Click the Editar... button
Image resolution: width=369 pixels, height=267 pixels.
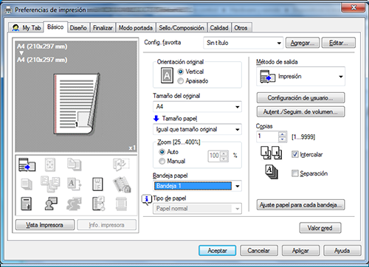(x=339, y=43)
